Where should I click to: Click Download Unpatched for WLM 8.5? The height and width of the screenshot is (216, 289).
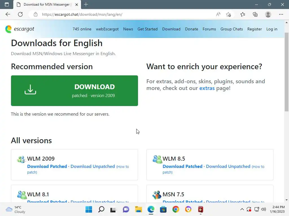(228, 166)
